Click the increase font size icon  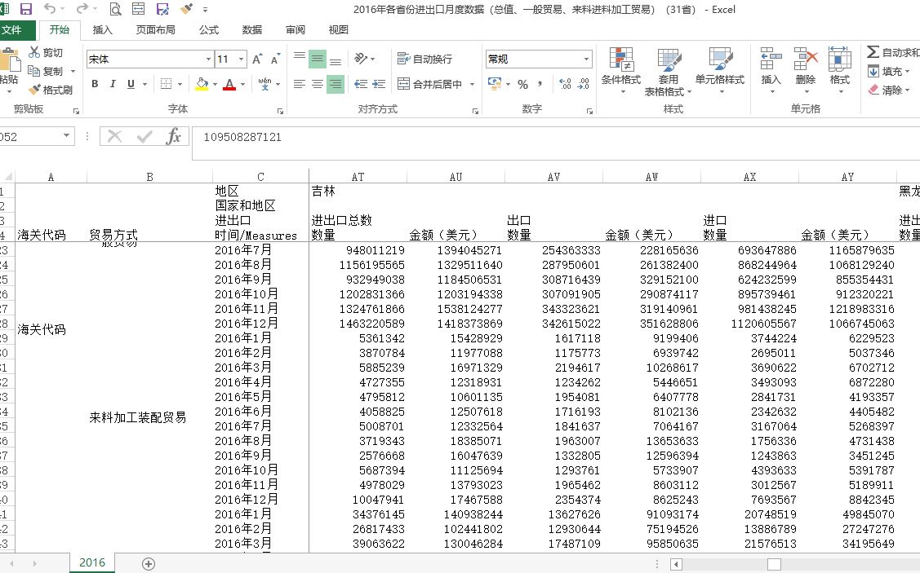tap(257, 60)
